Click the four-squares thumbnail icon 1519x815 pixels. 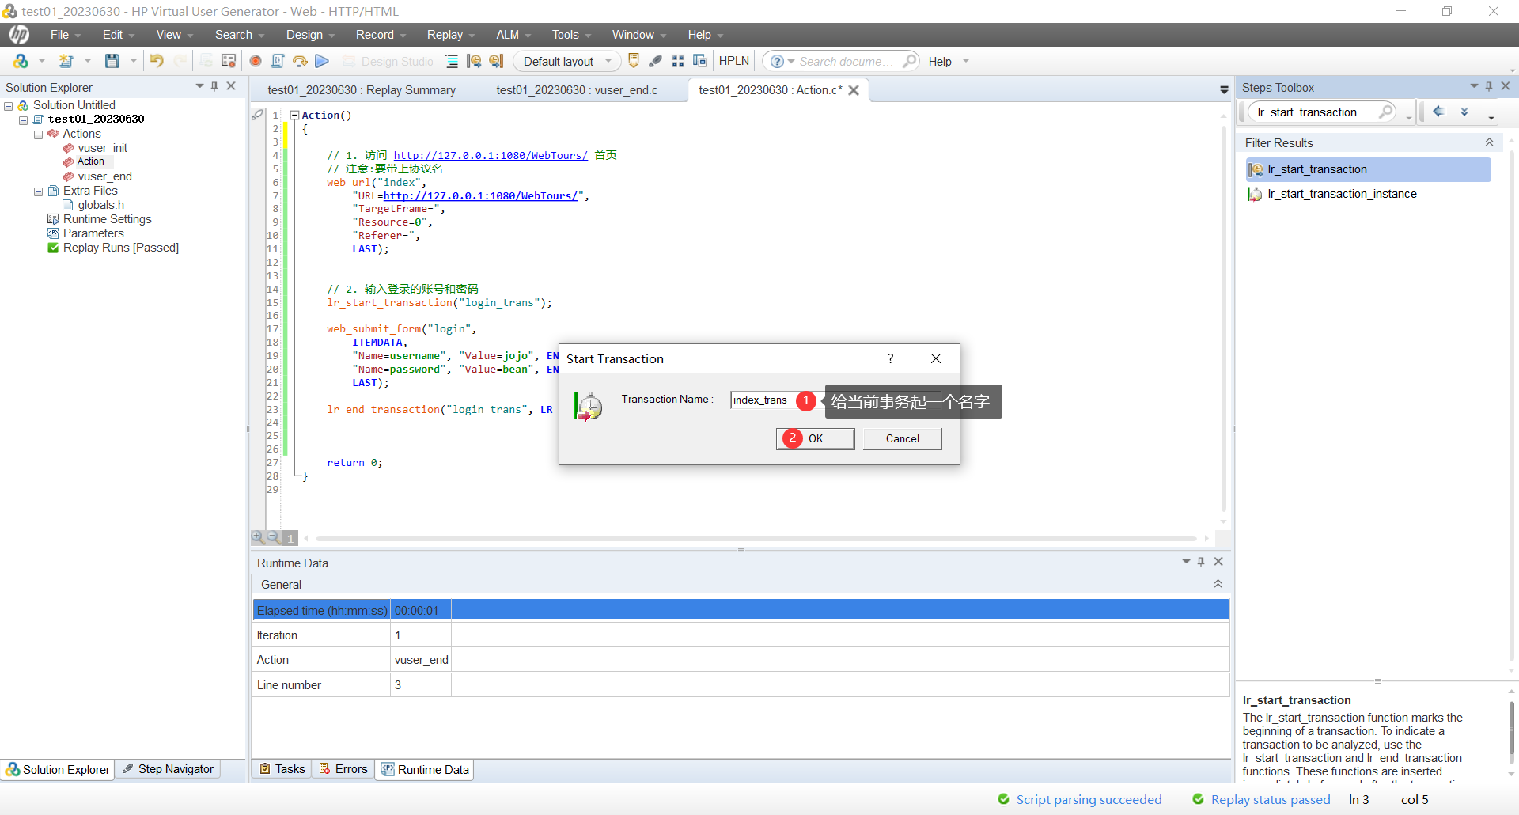coord(678,61)
